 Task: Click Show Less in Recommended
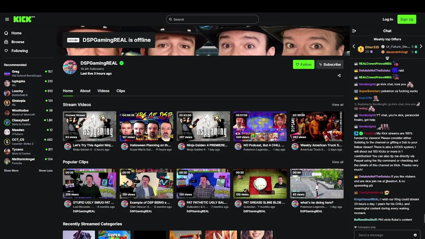46,171
